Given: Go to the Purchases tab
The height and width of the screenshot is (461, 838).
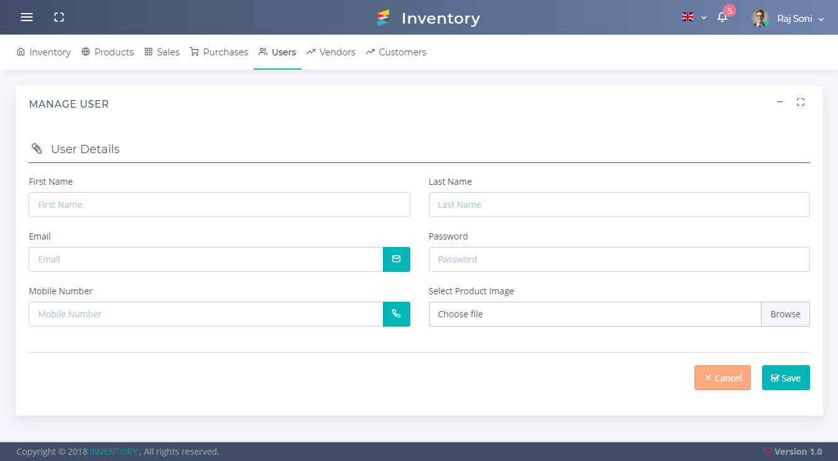Looking at the screenshot, I should (219, 52).
